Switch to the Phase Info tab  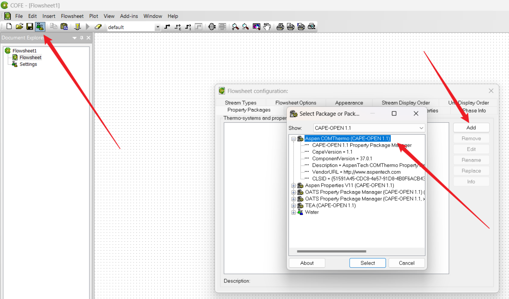tap(474, 111)
